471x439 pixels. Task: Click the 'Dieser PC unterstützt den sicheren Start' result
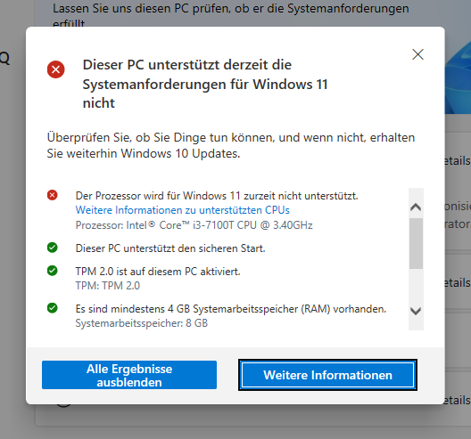point(170,248)
